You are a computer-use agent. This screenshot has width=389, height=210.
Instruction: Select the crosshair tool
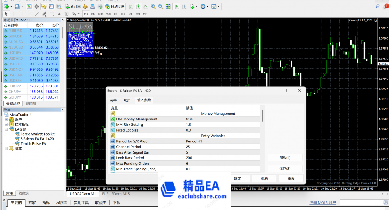pos(14,14)
